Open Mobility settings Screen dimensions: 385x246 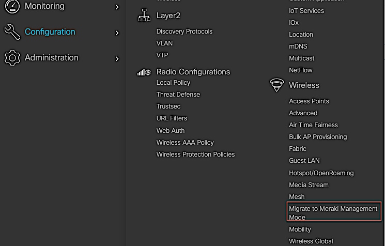300,229
